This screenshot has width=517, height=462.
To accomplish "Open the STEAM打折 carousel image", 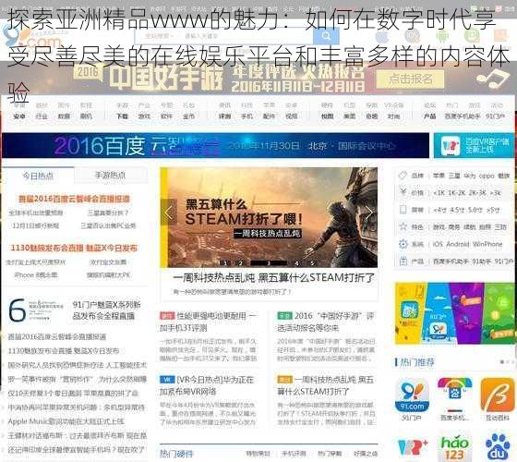I will point(269,217).
